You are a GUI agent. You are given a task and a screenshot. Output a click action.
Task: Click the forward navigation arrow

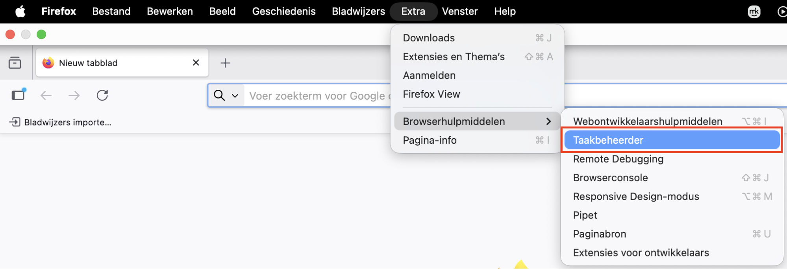coord(74,95)
